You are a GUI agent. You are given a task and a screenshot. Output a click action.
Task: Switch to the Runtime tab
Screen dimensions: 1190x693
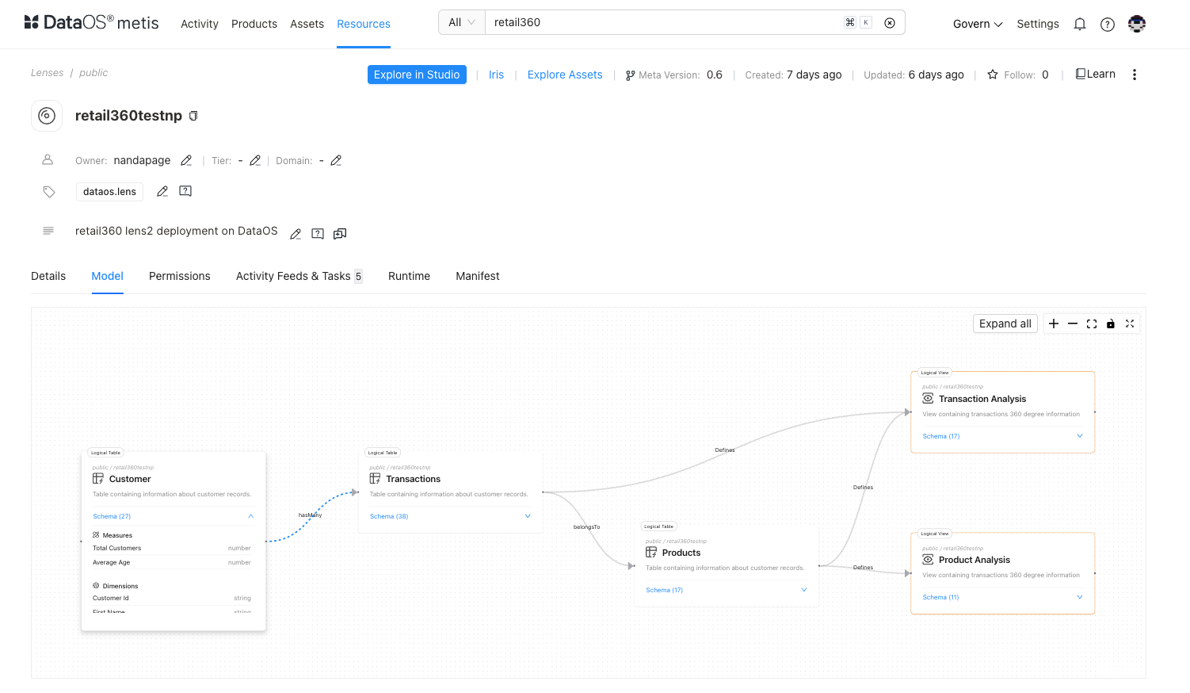410,276
